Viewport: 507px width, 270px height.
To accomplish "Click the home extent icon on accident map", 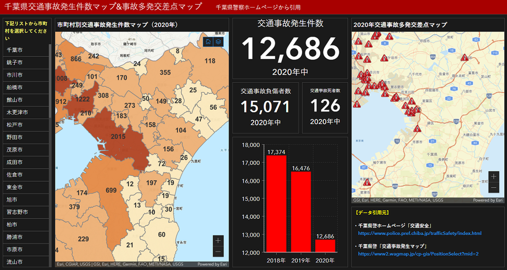I will 208,42.
